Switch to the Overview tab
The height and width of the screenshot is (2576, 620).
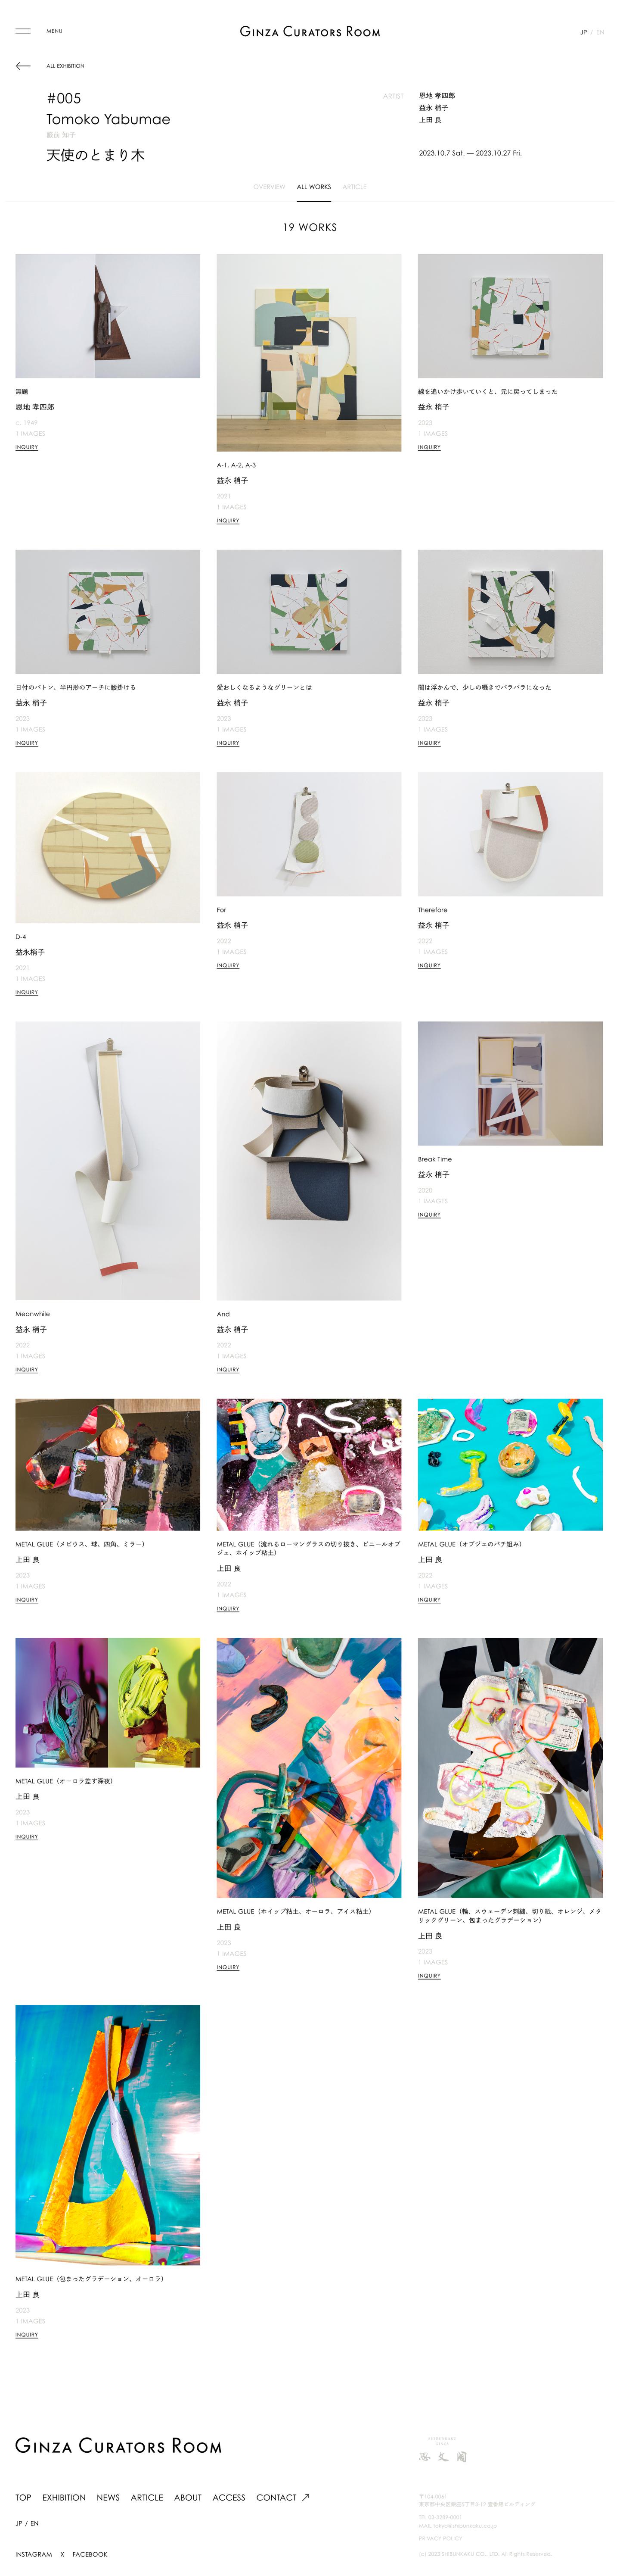(x=269, y=187)
